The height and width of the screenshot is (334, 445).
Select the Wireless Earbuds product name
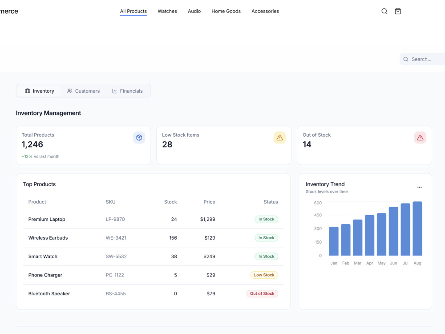click(48, 238)
